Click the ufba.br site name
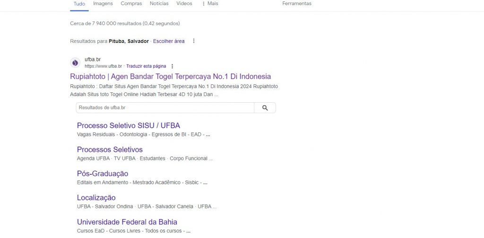 [93, 59]
